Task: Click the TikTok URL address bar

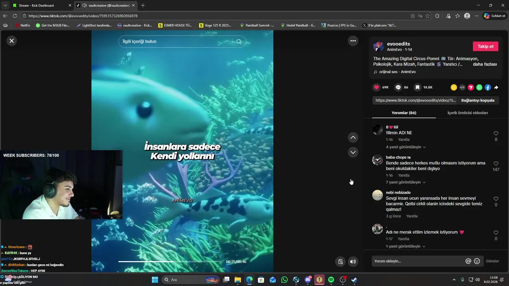Action: pyautogui.click(x=215, y=16)
